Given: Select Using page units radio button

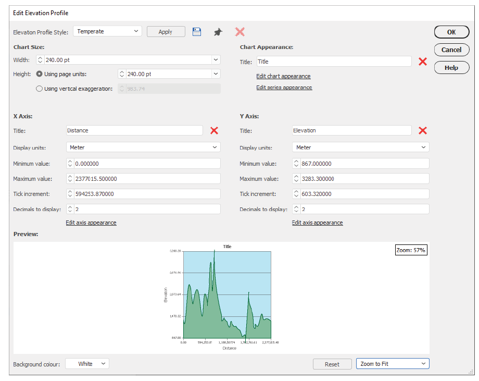Looking at the screenshot, I should coord(39,74).
